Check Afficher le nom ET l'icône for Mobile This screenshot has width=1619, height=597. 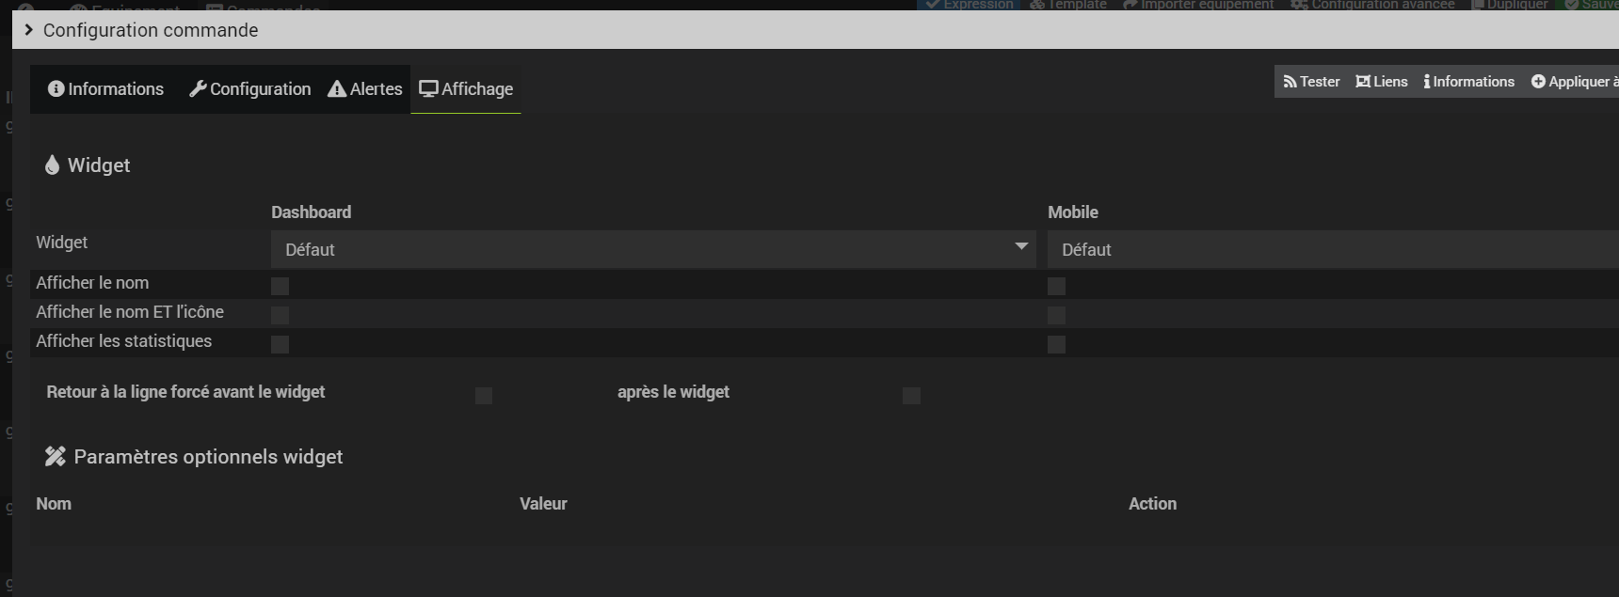1056,315
